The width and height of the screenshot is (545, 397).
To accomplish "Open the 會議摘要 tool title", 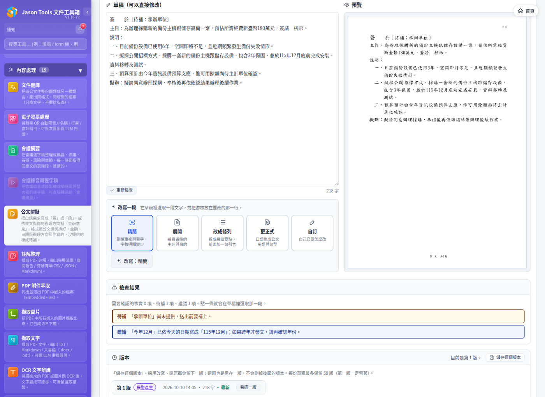I will (x=31, y=149).
